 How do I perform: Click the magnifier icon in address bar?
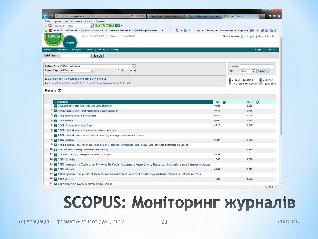pos(132,16)
